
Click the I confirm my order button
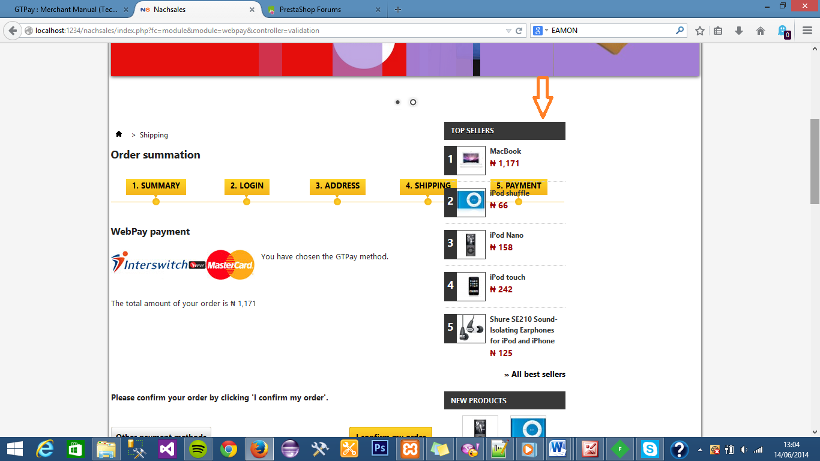click(x=391, y=432)
